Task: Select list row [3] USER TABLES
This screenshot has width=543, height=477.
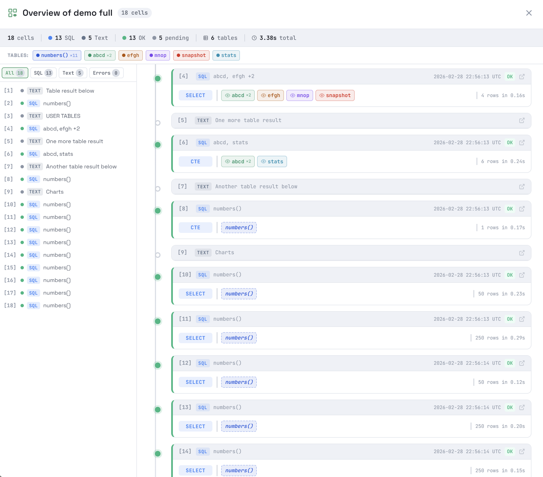Action: tap(68, 116)
